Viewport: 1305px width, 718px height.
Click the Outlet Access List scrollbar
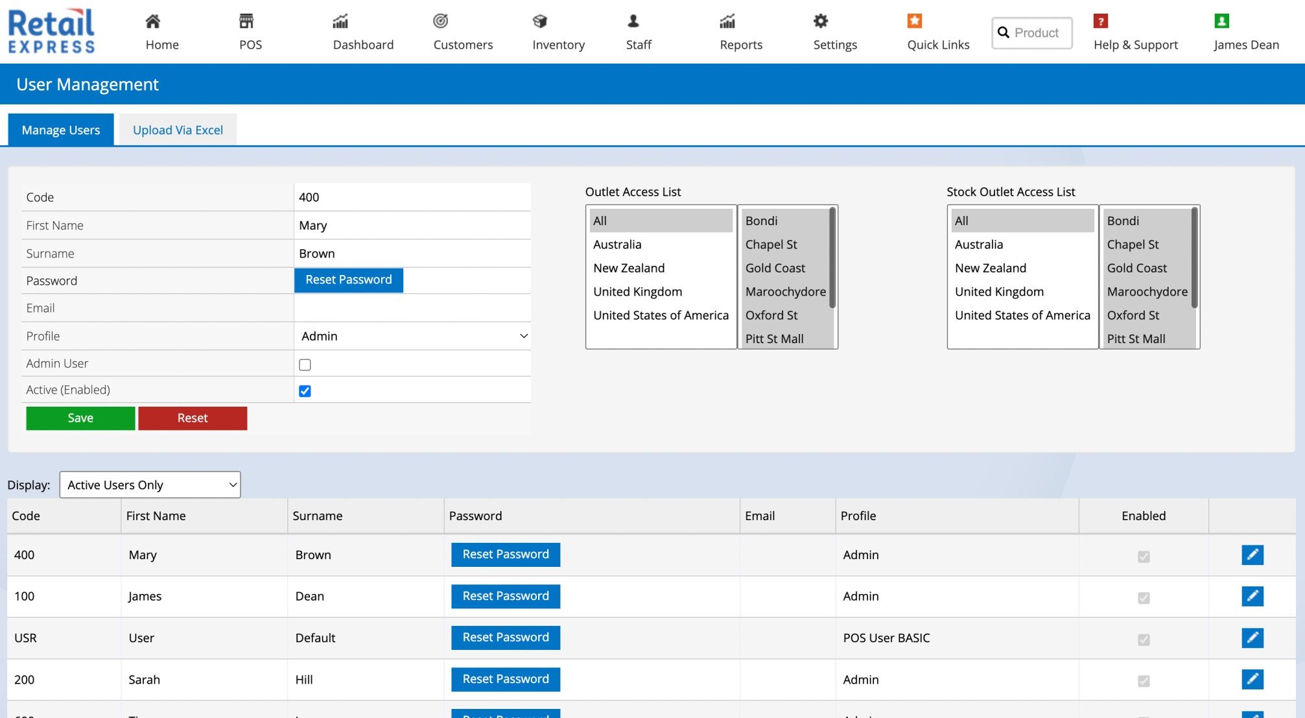(x=832, y=258)
